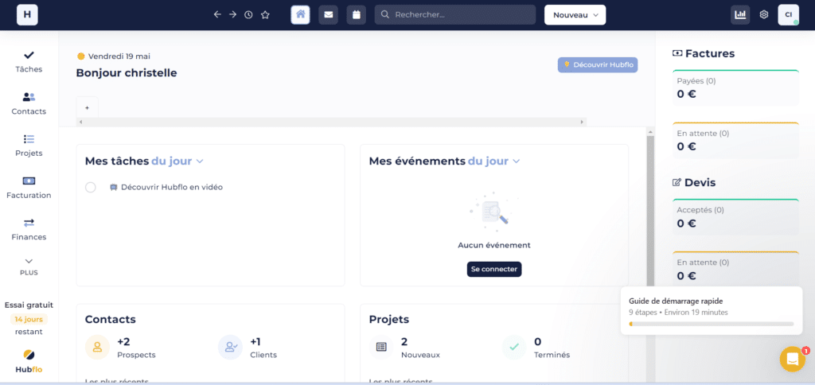The width and height of the screenshot is (815, 385).
Task: Click the right arrow of the horizontal scrollbar
Action: click(583, 122)
